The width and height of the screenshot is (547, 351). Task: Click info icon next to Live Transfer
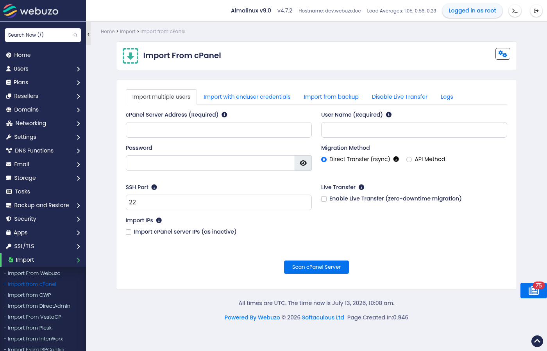(x=361, y=187)
